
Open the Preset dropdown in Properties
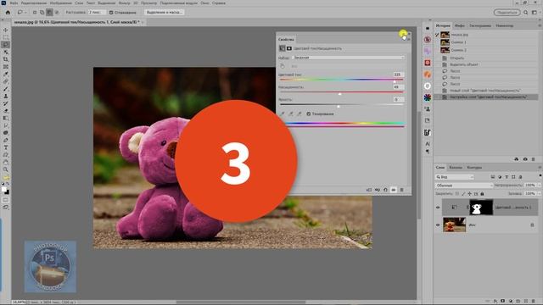348,58
